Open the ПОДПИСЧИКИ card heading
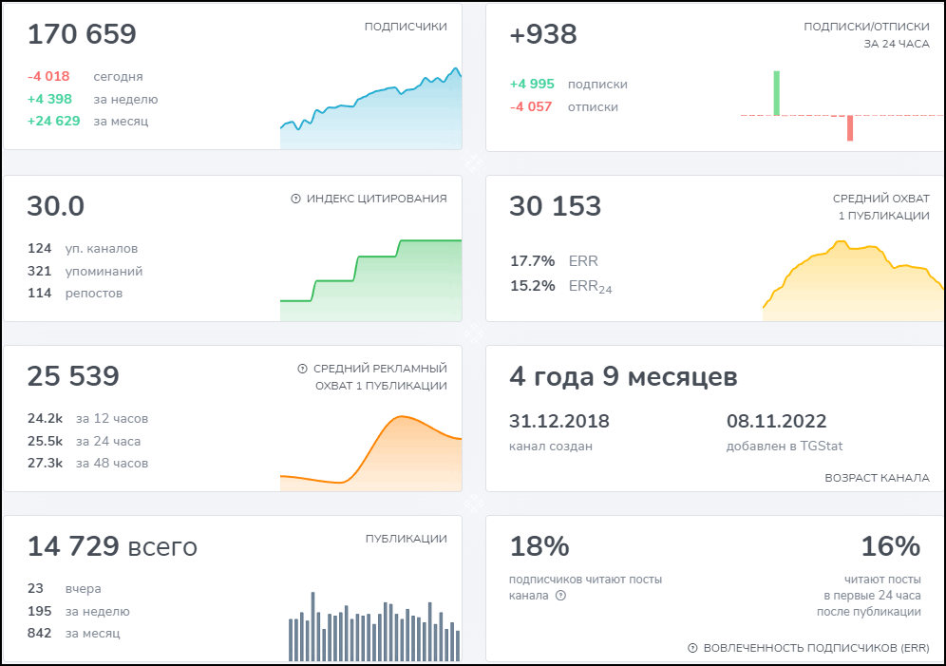 pyautogui.click(x=406, y=27)
